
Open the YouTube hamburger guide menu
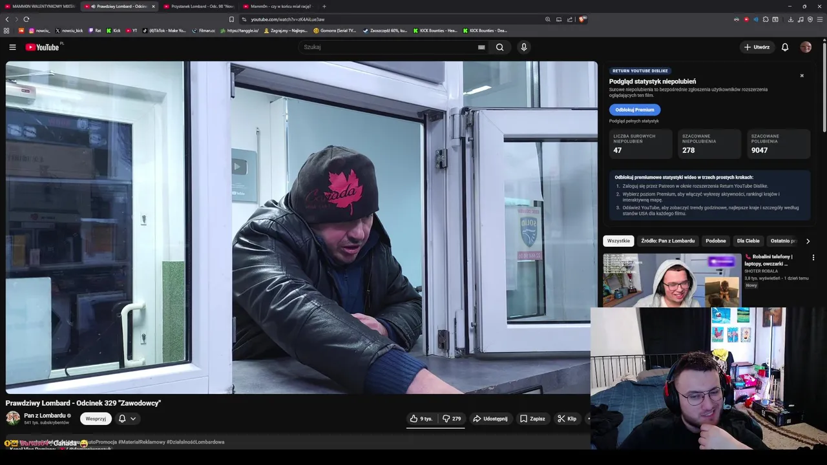coord(12,47)
